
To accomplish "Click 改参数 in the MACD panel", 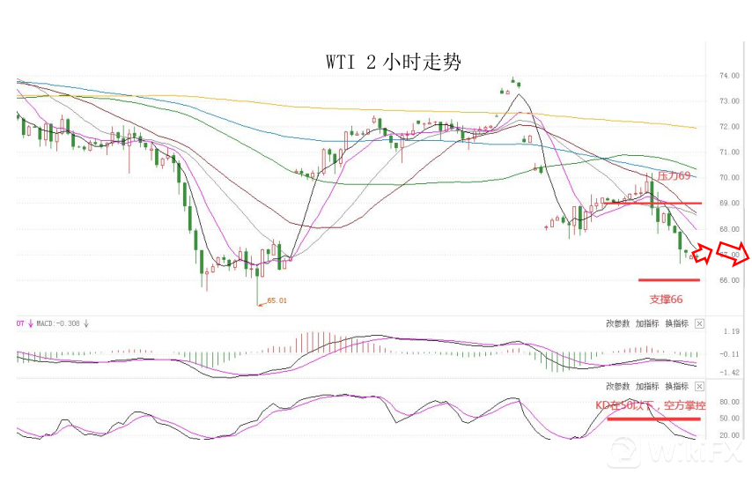I will click(618, 323).
